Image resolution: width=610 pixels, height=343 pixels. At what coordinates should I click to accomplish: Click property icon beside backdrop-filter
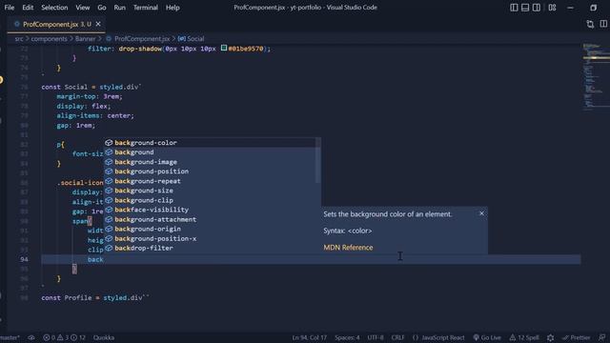pos(109,248)
